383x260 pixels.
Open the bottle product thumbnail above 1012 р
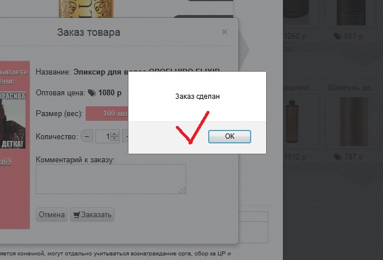pyautogui.click(x=292, y=121)
